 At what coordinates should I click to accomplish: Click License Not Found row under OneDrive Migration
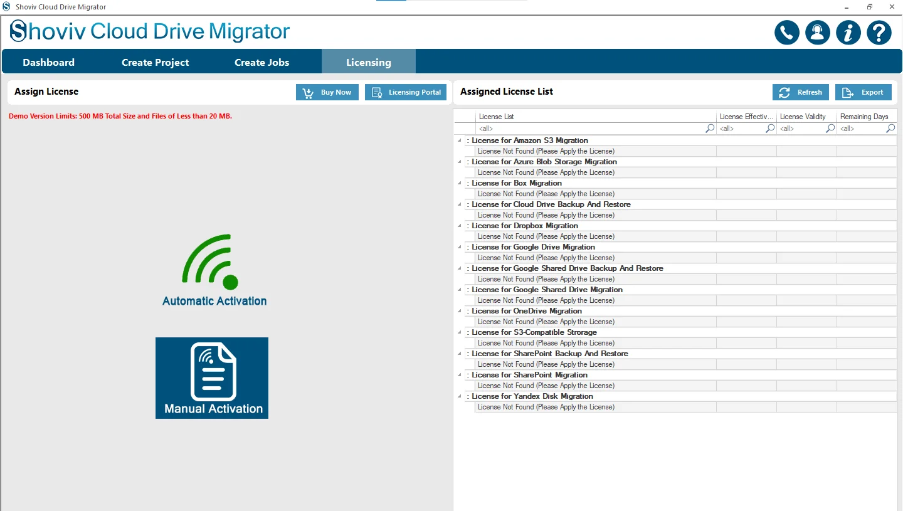click(x=686, y=322)
